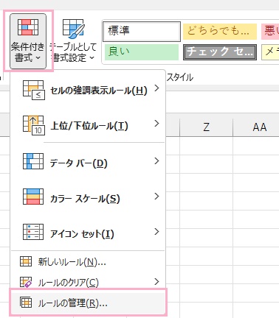Open ルールのクリア(C) submenu
The height and width of the screenshot is (318, 279).
[x=88, y=282]
